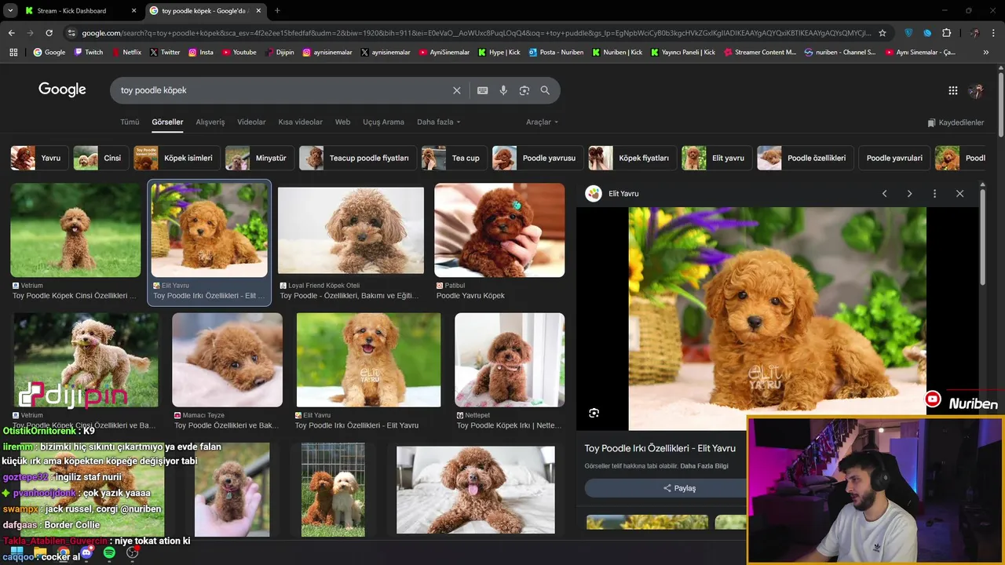Screen dimensions: 1005x565
Task: Start voice search with the microphone icon
Action: point(503,90)
